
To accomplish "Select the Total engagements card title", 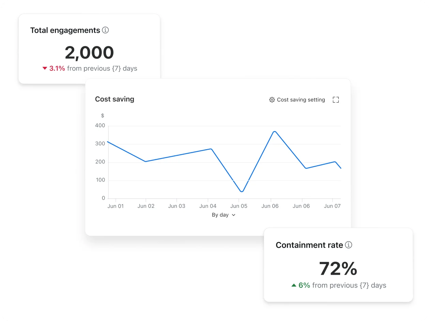I will [x=65, y=30].
